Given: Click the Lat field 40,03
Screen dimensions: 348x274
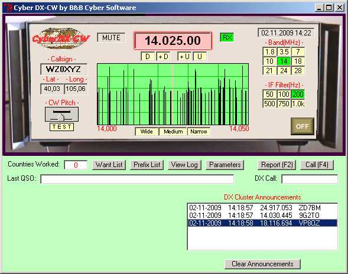Looking at the screenshot, I should [x=52, y=89].
